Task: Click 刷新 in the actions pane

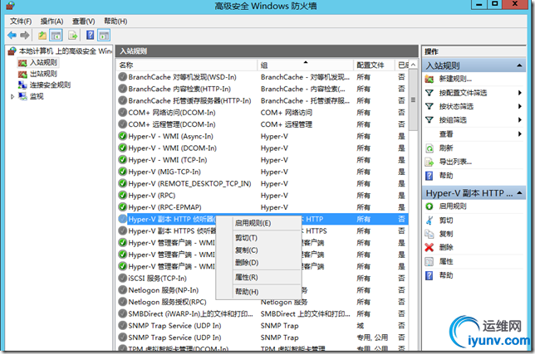Action: click(446, 148)
